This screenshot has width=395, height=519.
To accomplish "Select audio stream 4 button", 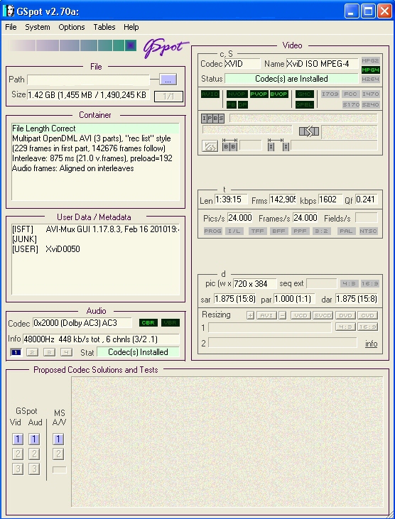I will tap(66, 352).
